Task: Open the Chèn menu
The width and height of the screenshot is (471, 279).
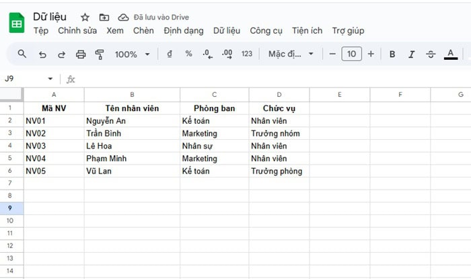Action: (x=143, y=30)
